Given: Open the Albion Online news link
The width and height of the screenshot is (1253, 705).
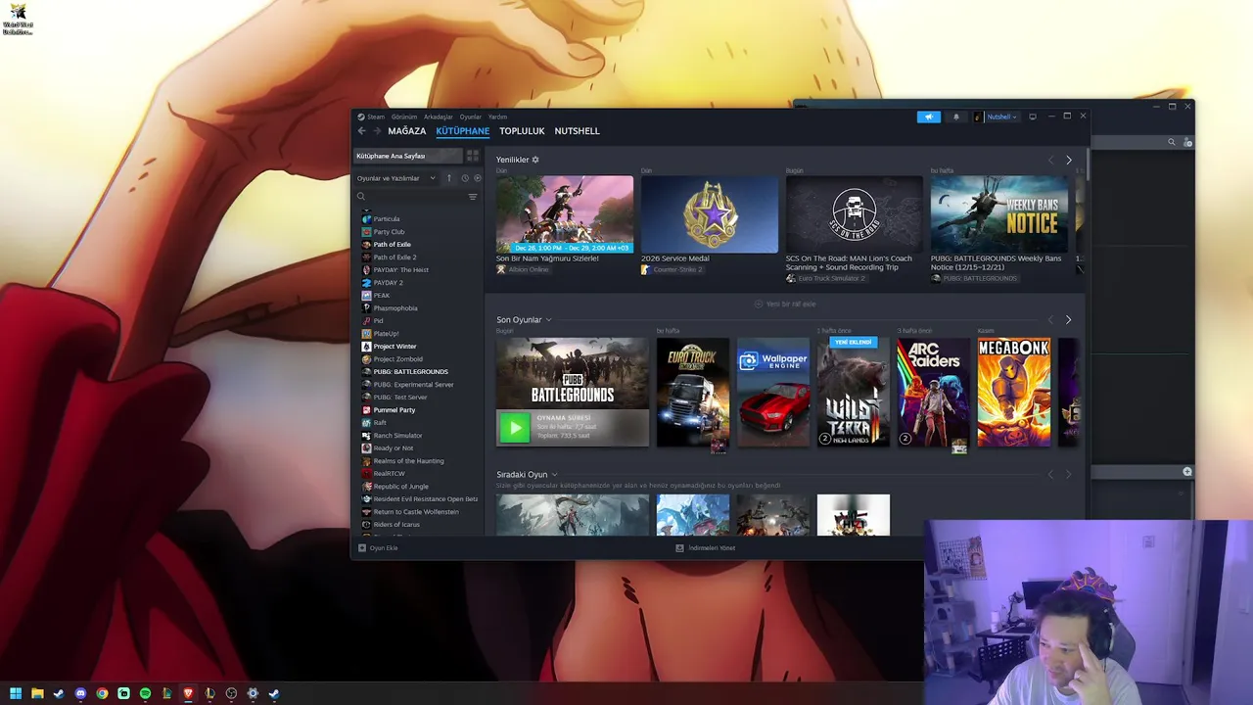Looking at the screenshot, I should tap(528, 269).
